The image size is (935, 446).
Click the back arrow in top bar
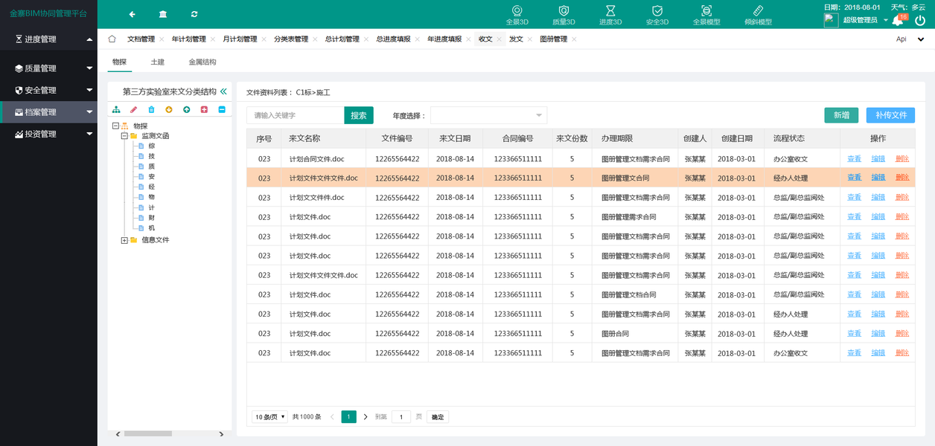click(132, 14)
